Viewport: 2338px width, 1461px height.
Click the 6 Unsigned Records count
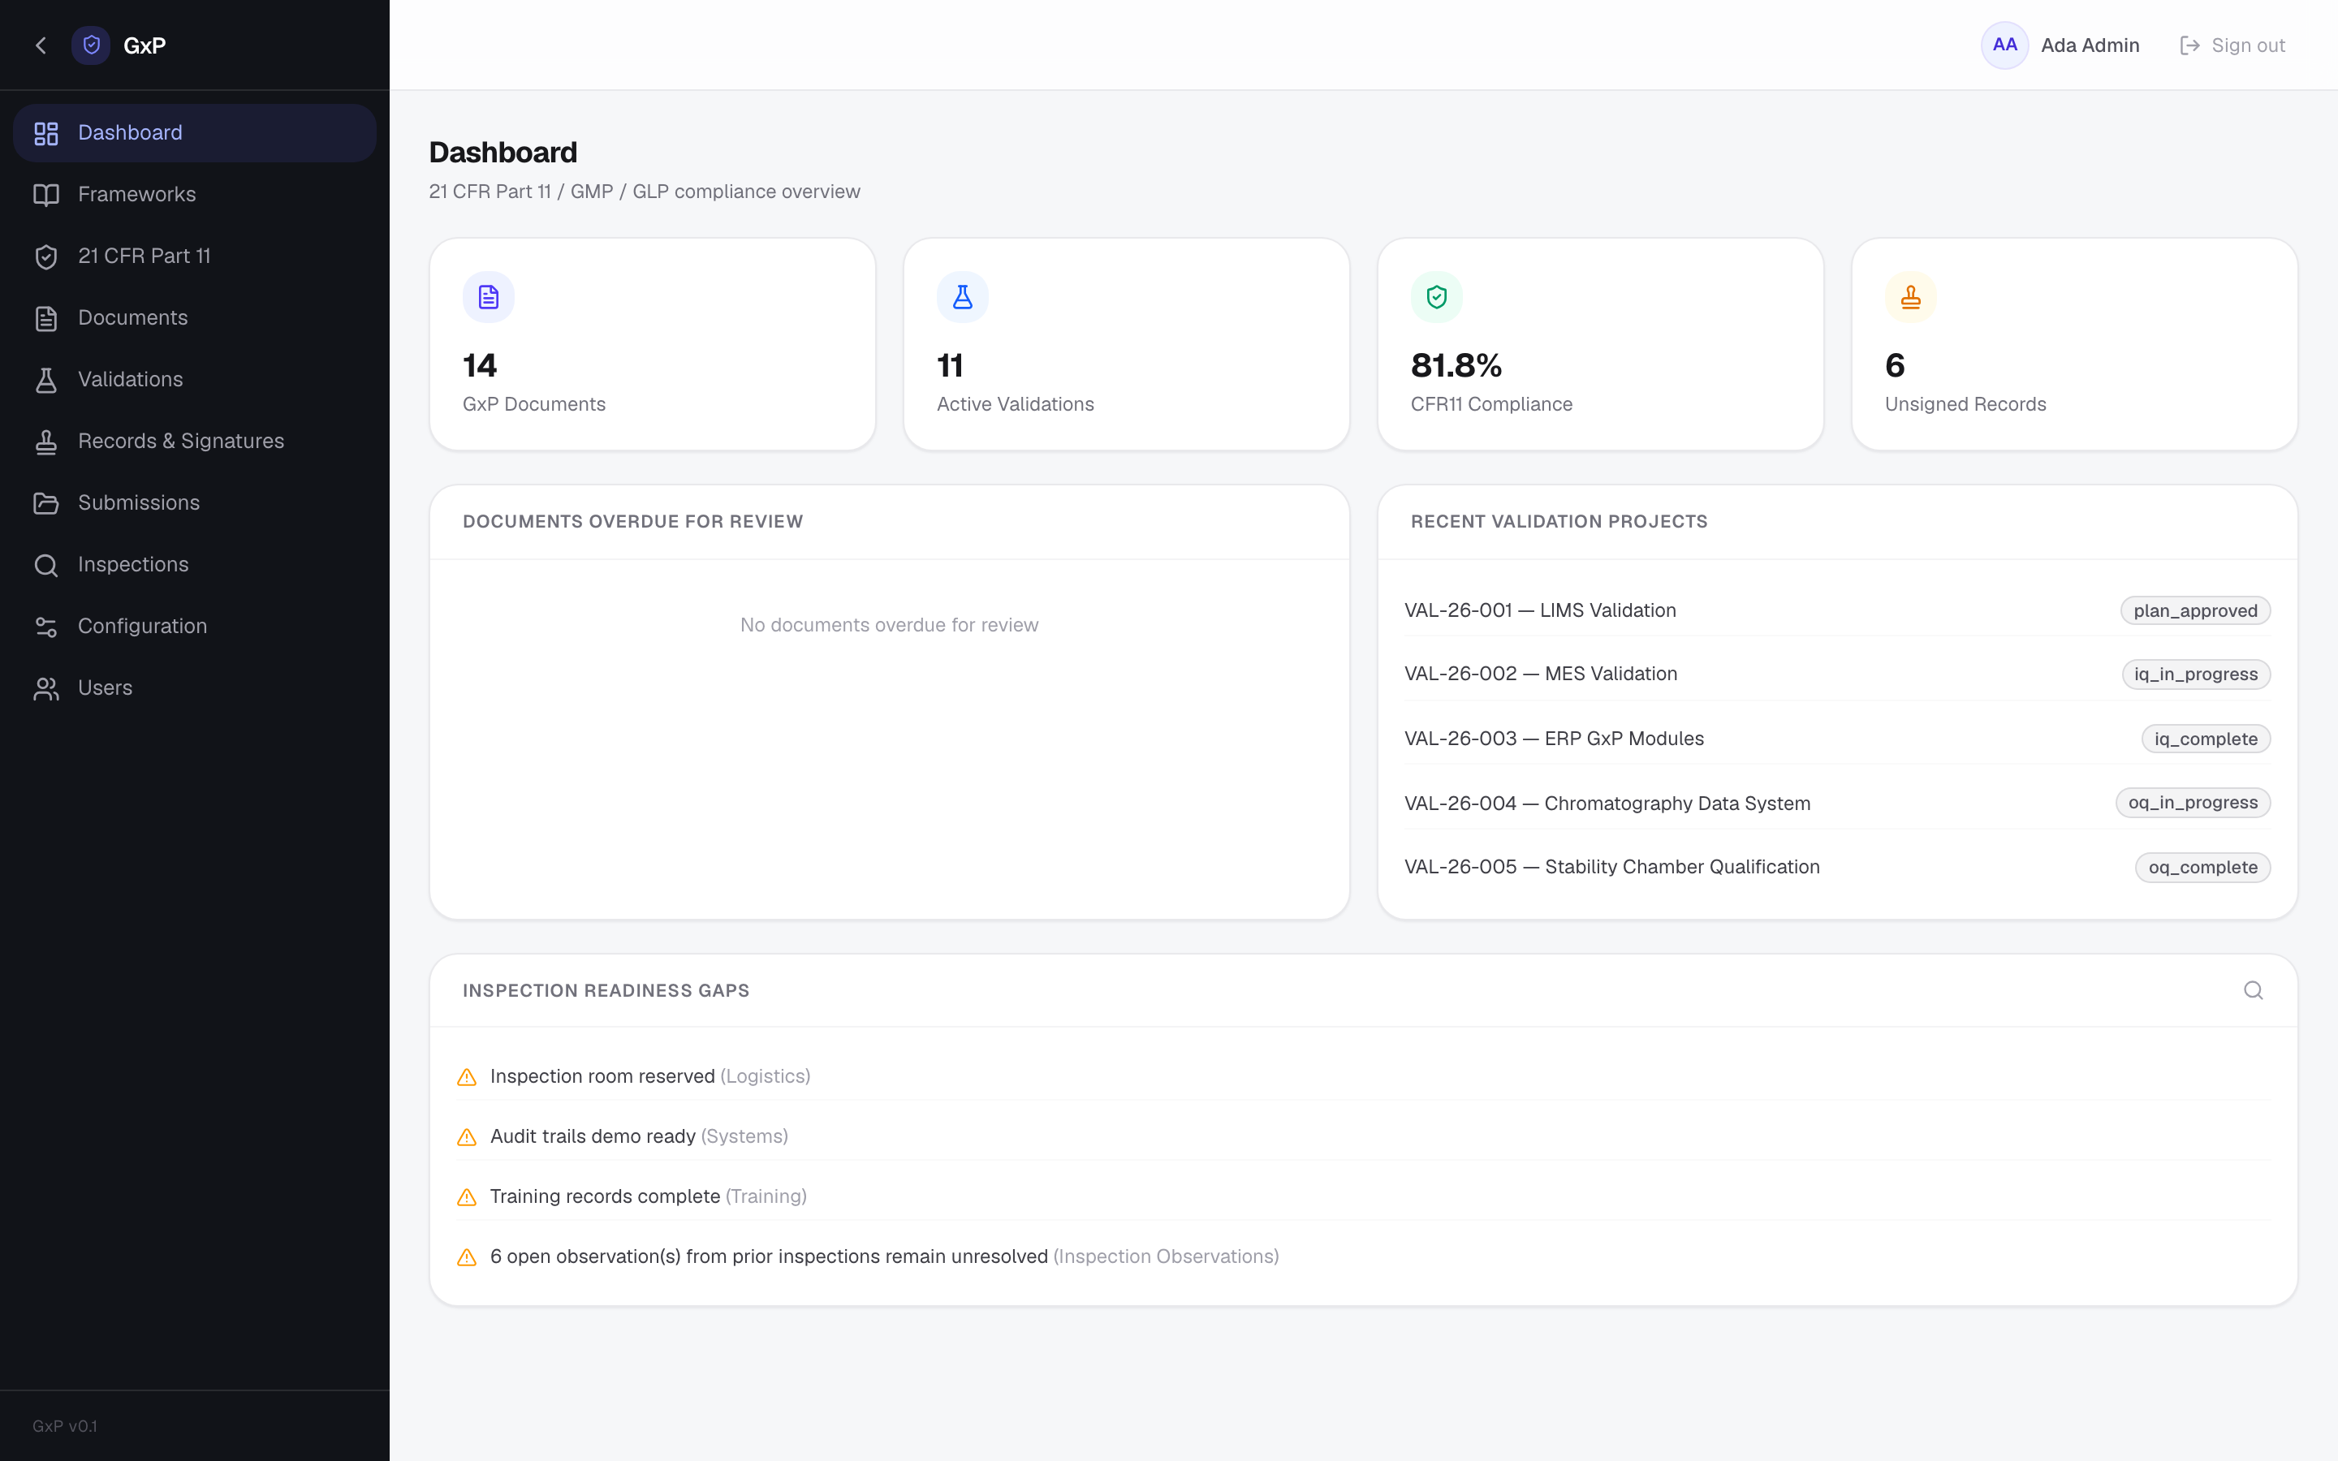(x=1895, y=366)
